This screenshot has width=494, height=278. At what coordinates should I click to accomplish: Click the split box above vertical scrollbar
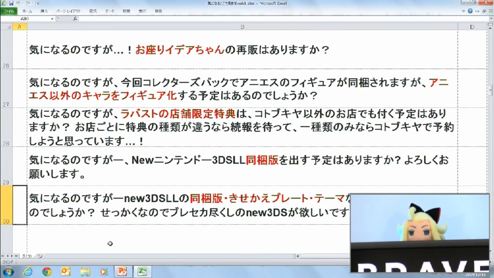[491, 24]
